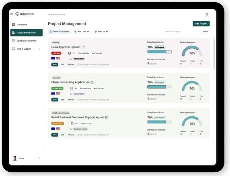Expand John's user menu chevron
This screenshot has width=230, height=176.
coord(39,158)
